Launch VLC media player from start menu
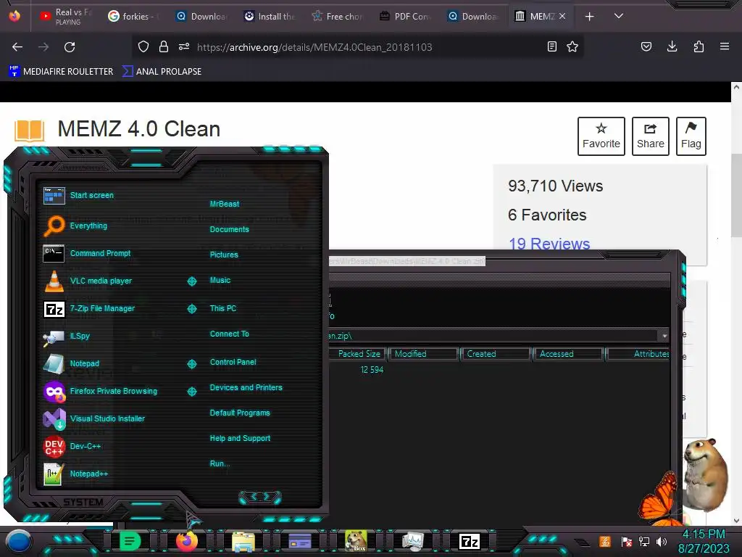This screenshot has height=557, width=742. (88, 281)
